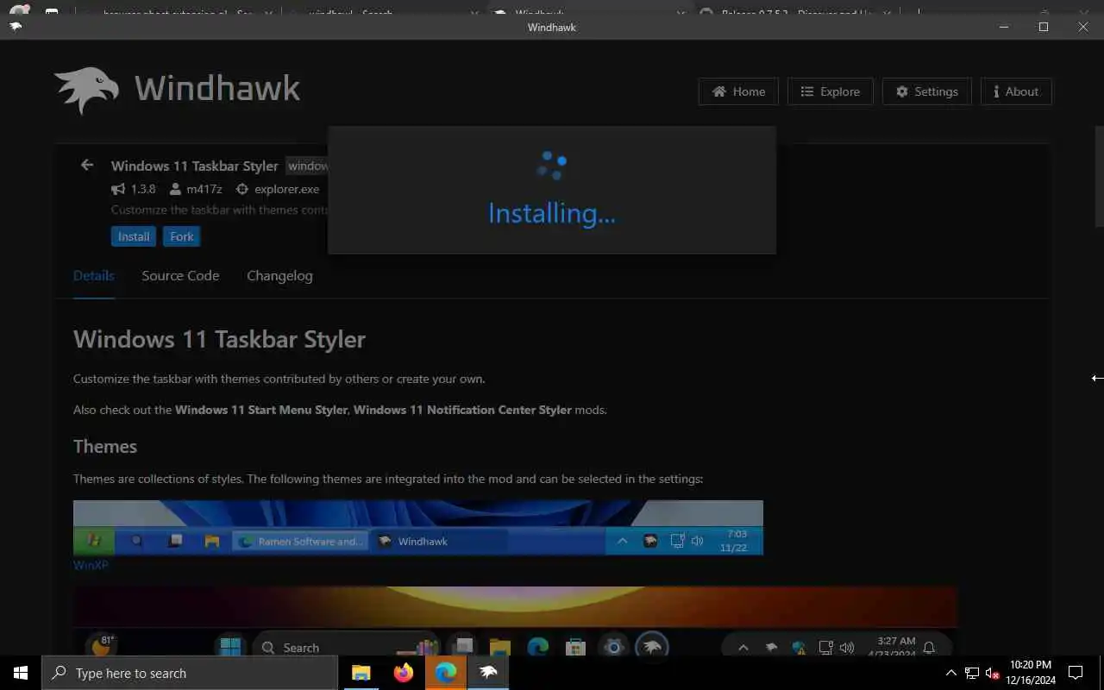Click the explorer.exe target process label

[286, 189]
